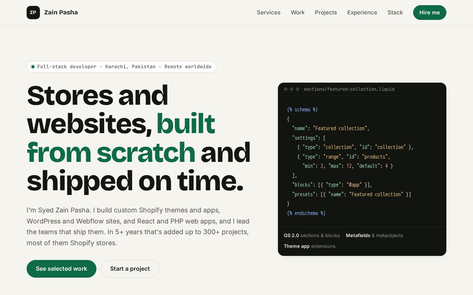Open the Stack nav link

395,13
